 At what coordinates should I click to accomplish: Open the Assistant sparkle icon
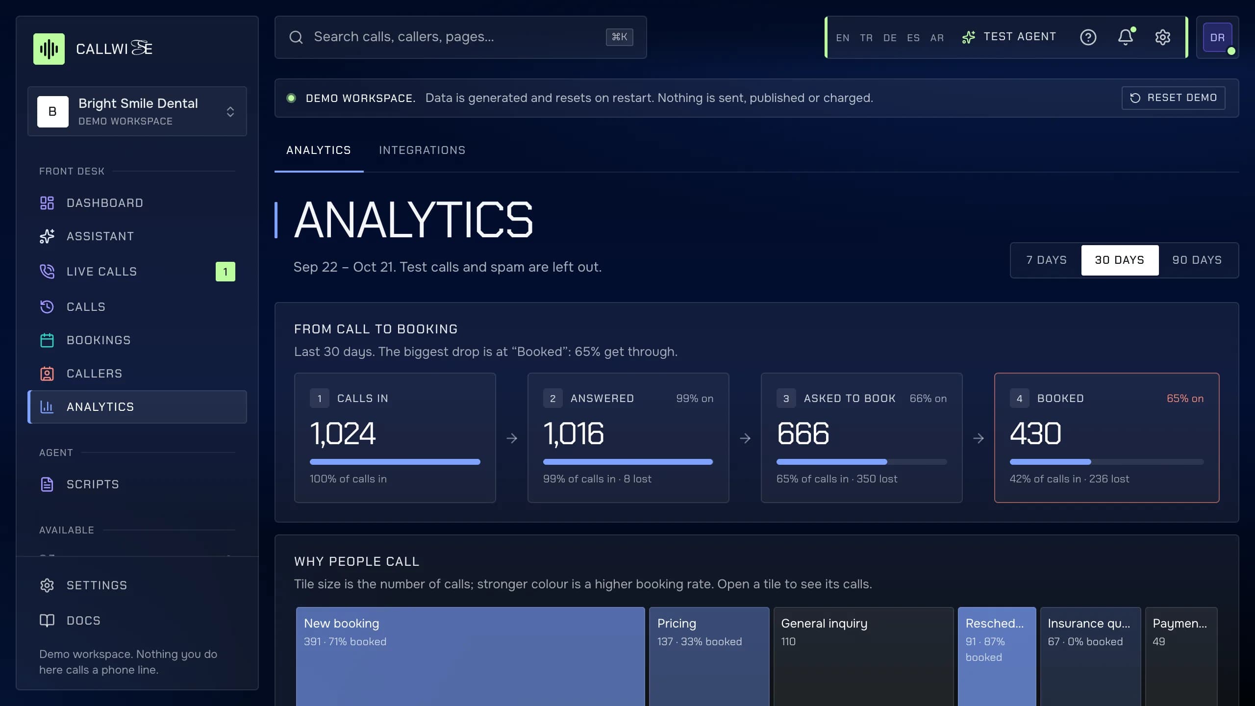47,236
